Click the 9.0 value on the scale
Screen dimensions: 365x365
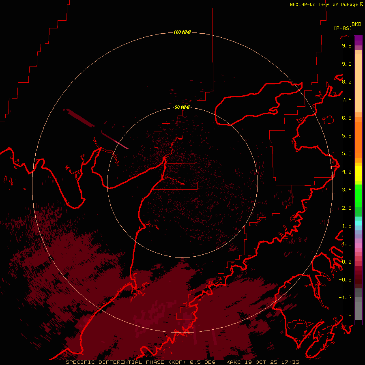point(347,64)
